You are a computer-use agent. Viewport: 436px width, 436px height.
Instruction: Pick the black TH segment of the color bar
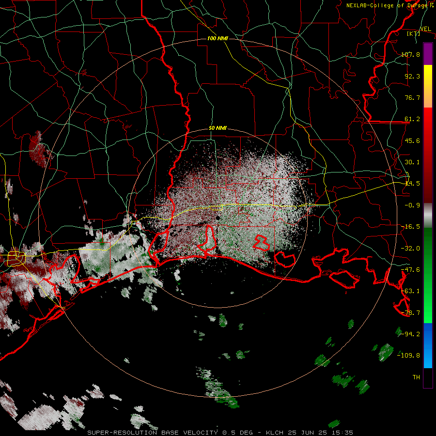(428, 378)
